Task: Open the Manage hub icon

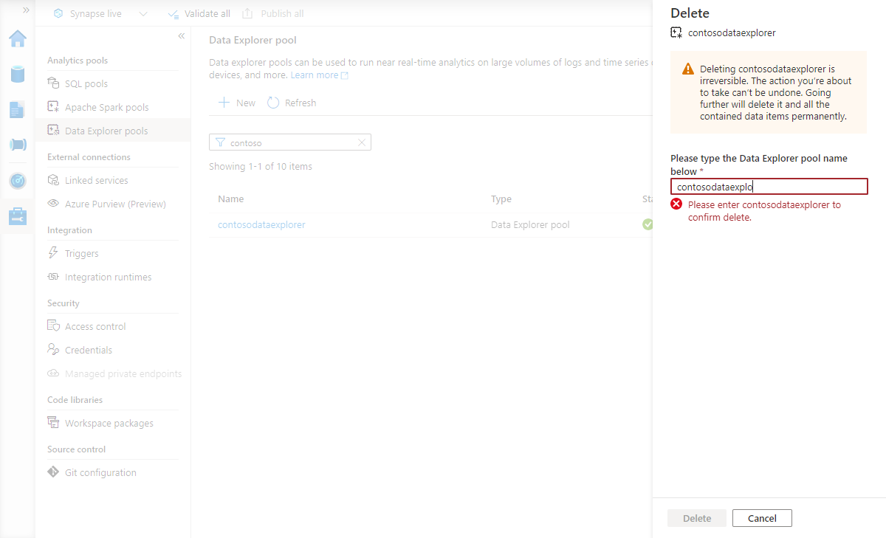Action: point(17,215)
